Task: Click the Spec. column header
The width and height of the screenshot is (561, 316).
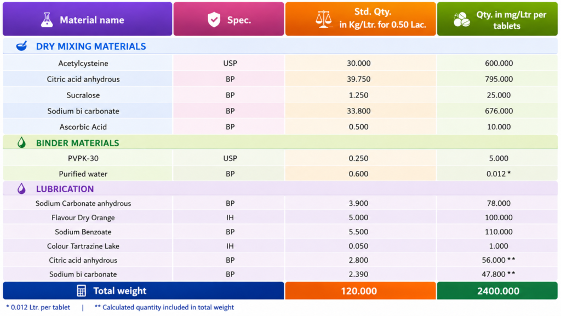Action: pyautogui.click(x=228, y=19)
